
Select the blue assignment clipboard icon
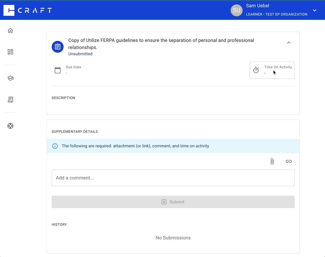click(57, 47)
